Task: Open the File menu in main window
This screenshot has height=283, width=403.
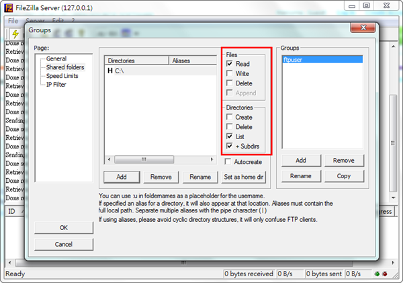Action: [x=13, y=21]
